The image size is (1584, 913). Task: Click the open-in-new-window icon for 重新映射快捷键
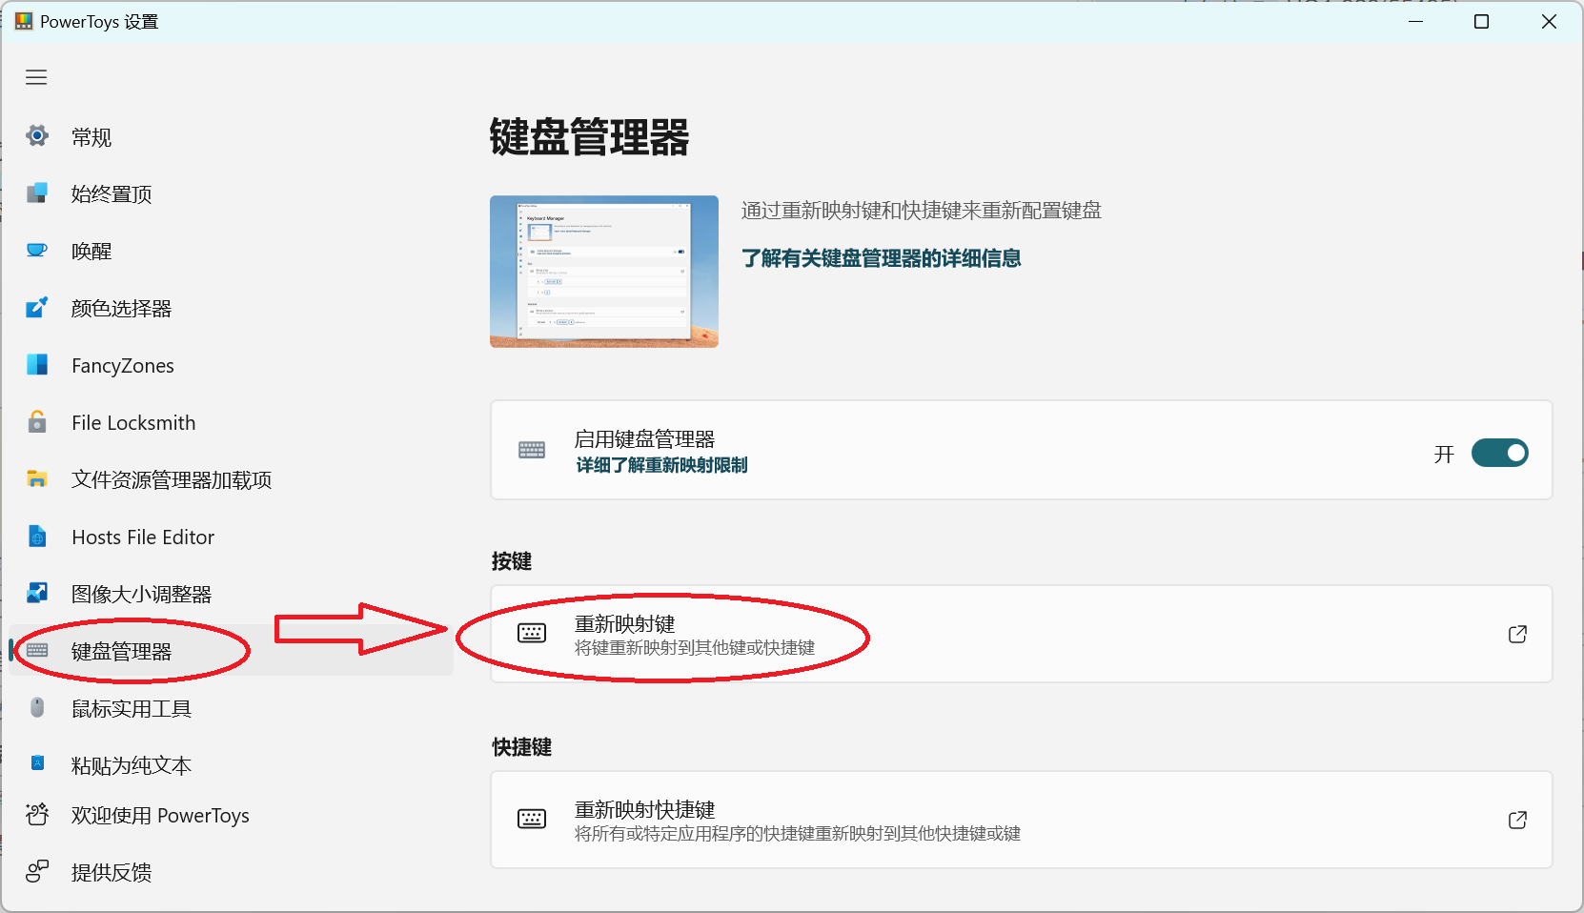(1517, 821)
